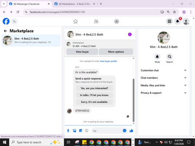Image resolution: width=195 pixels, height=146 pixels.
Task: Open the Facebook search magnifier
Action: (x=14, y=21)
